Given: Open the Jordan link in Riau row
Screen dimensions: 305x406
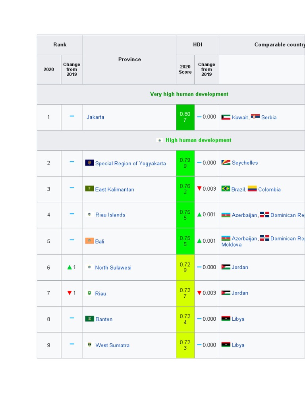Looking at the screenshot, I should 240,293.
